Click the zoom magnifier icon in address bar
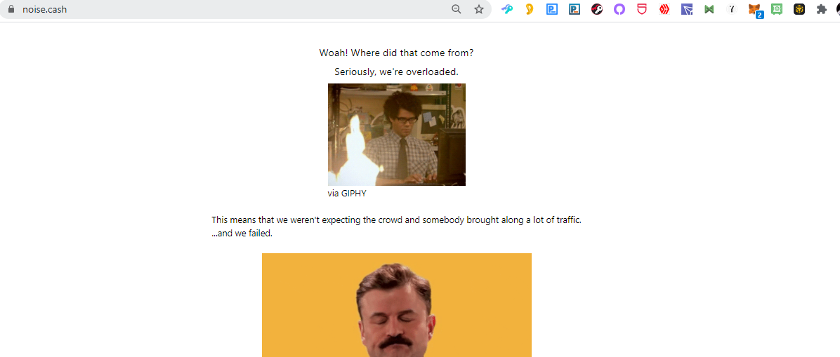This screenshot has width=840, height=357. [457, 9]
